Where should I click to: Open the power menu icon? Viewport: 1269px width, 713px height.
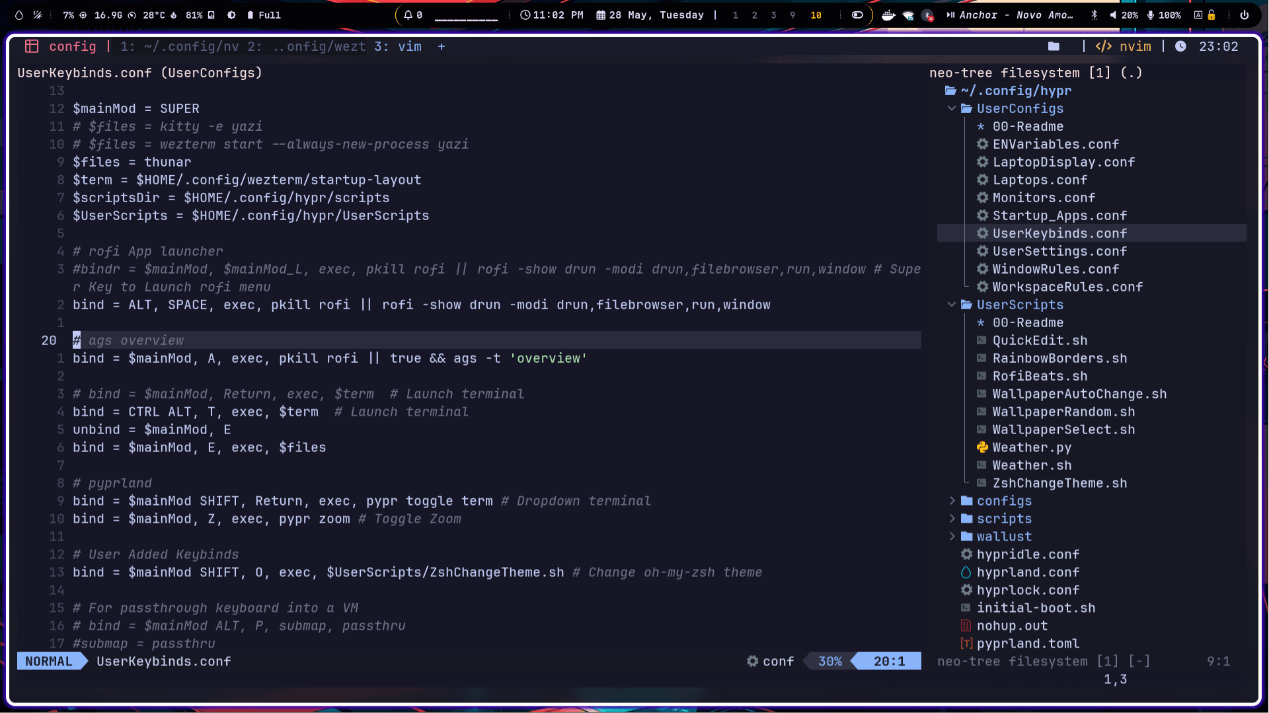coord(1245,15)
